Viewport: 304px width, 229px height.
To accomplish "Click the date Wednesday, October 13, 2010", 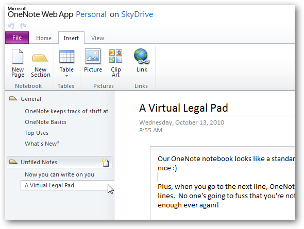I will (x=182, y=122).
